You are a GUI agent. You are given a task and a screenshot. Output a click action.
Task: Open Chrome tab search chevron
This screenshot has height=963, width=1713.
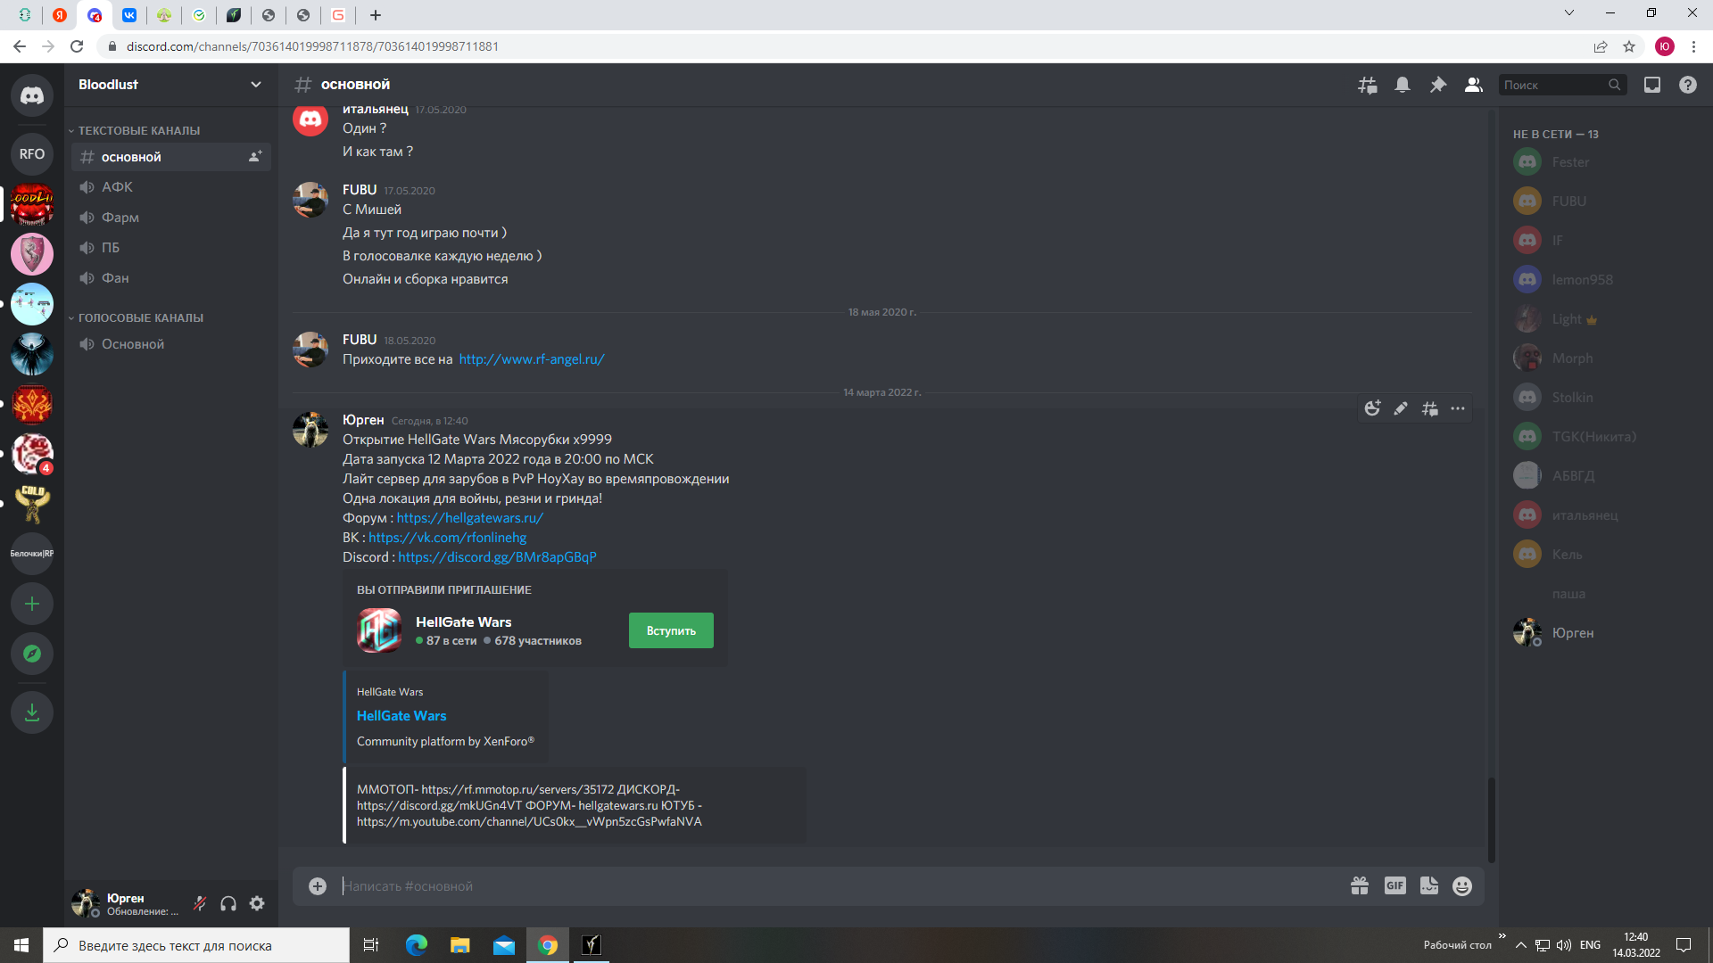[x=1569, y=13]
